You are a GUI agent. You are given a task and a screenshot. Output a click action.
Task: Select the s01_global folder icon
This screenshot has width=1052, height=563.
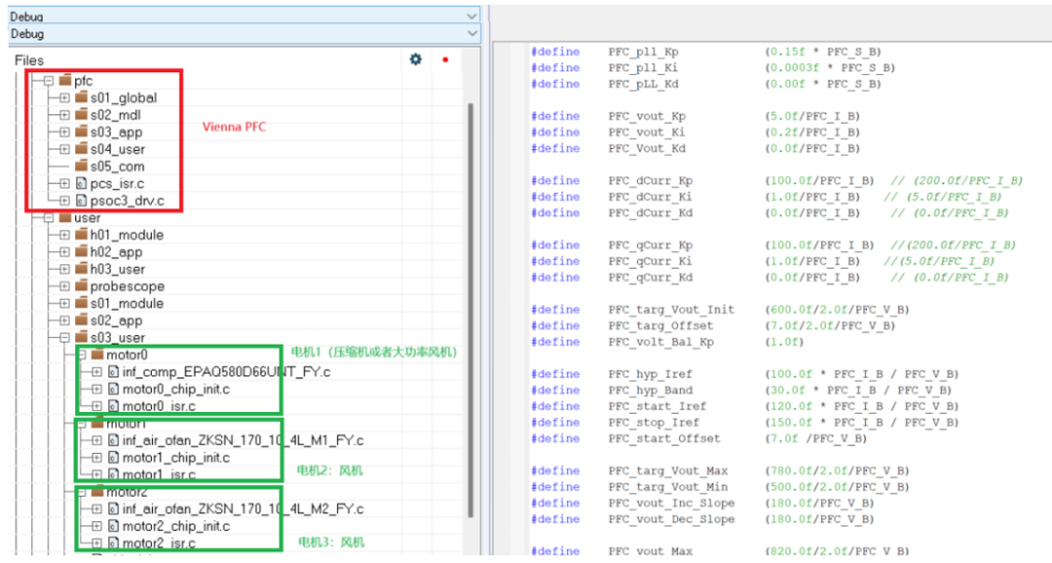(81, 97)
